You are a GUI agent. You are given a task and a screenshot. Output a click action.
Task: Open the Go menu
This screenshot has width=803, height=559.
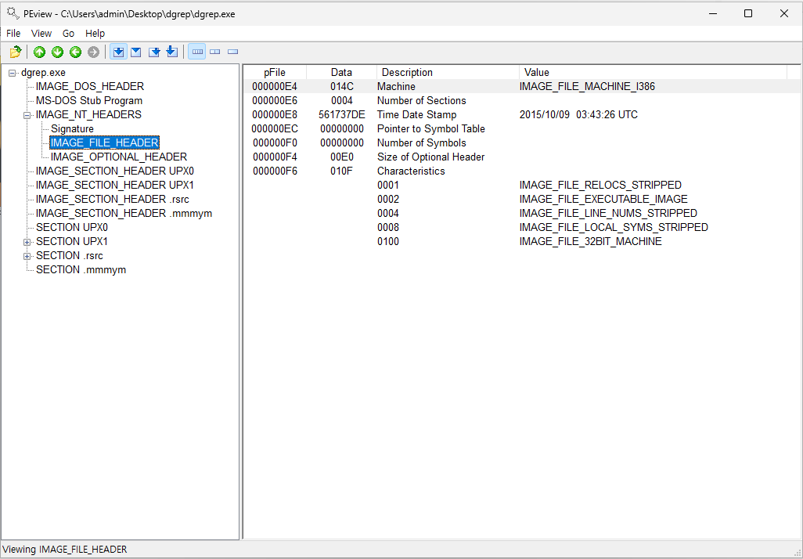69,34
